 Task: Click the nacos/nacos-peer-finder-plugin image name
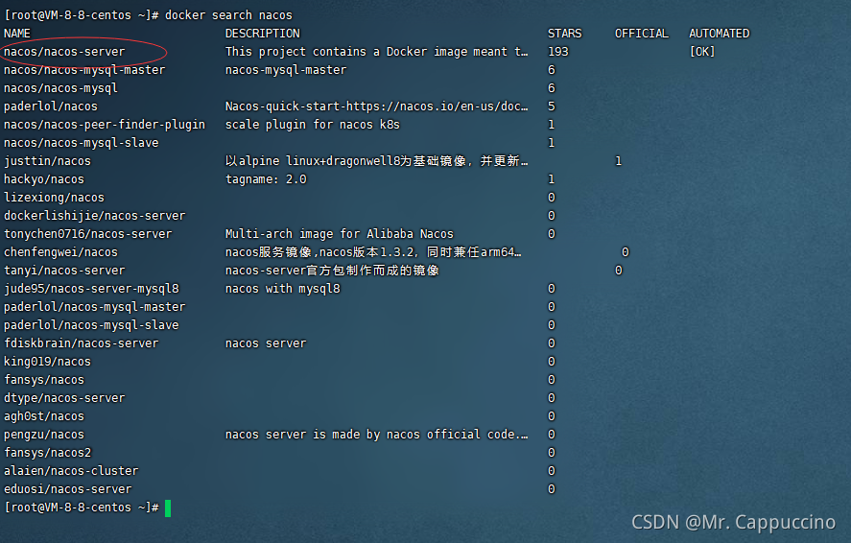click(105, 125)
